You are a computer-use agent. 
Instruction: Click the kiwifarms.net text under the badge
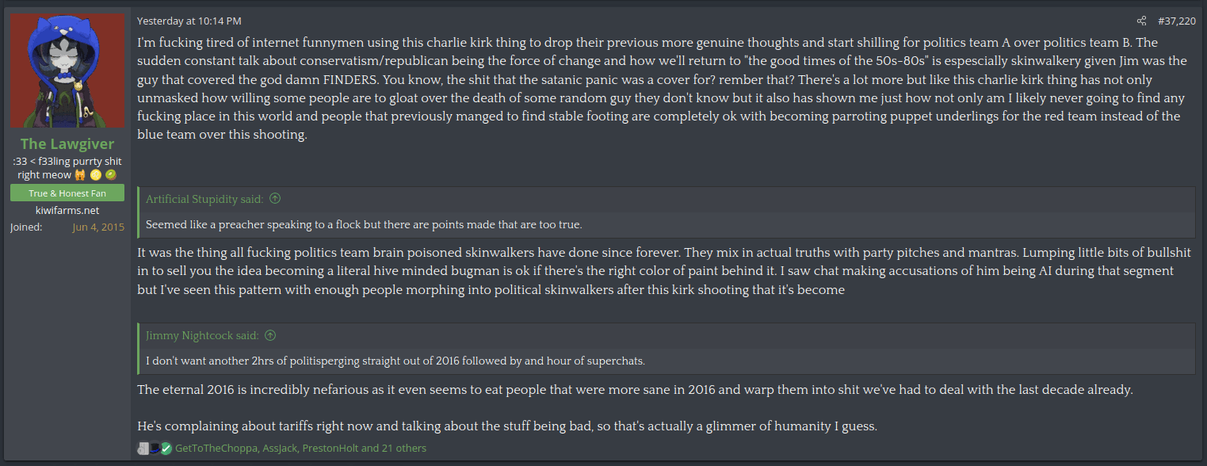click(x=67, y=210)
